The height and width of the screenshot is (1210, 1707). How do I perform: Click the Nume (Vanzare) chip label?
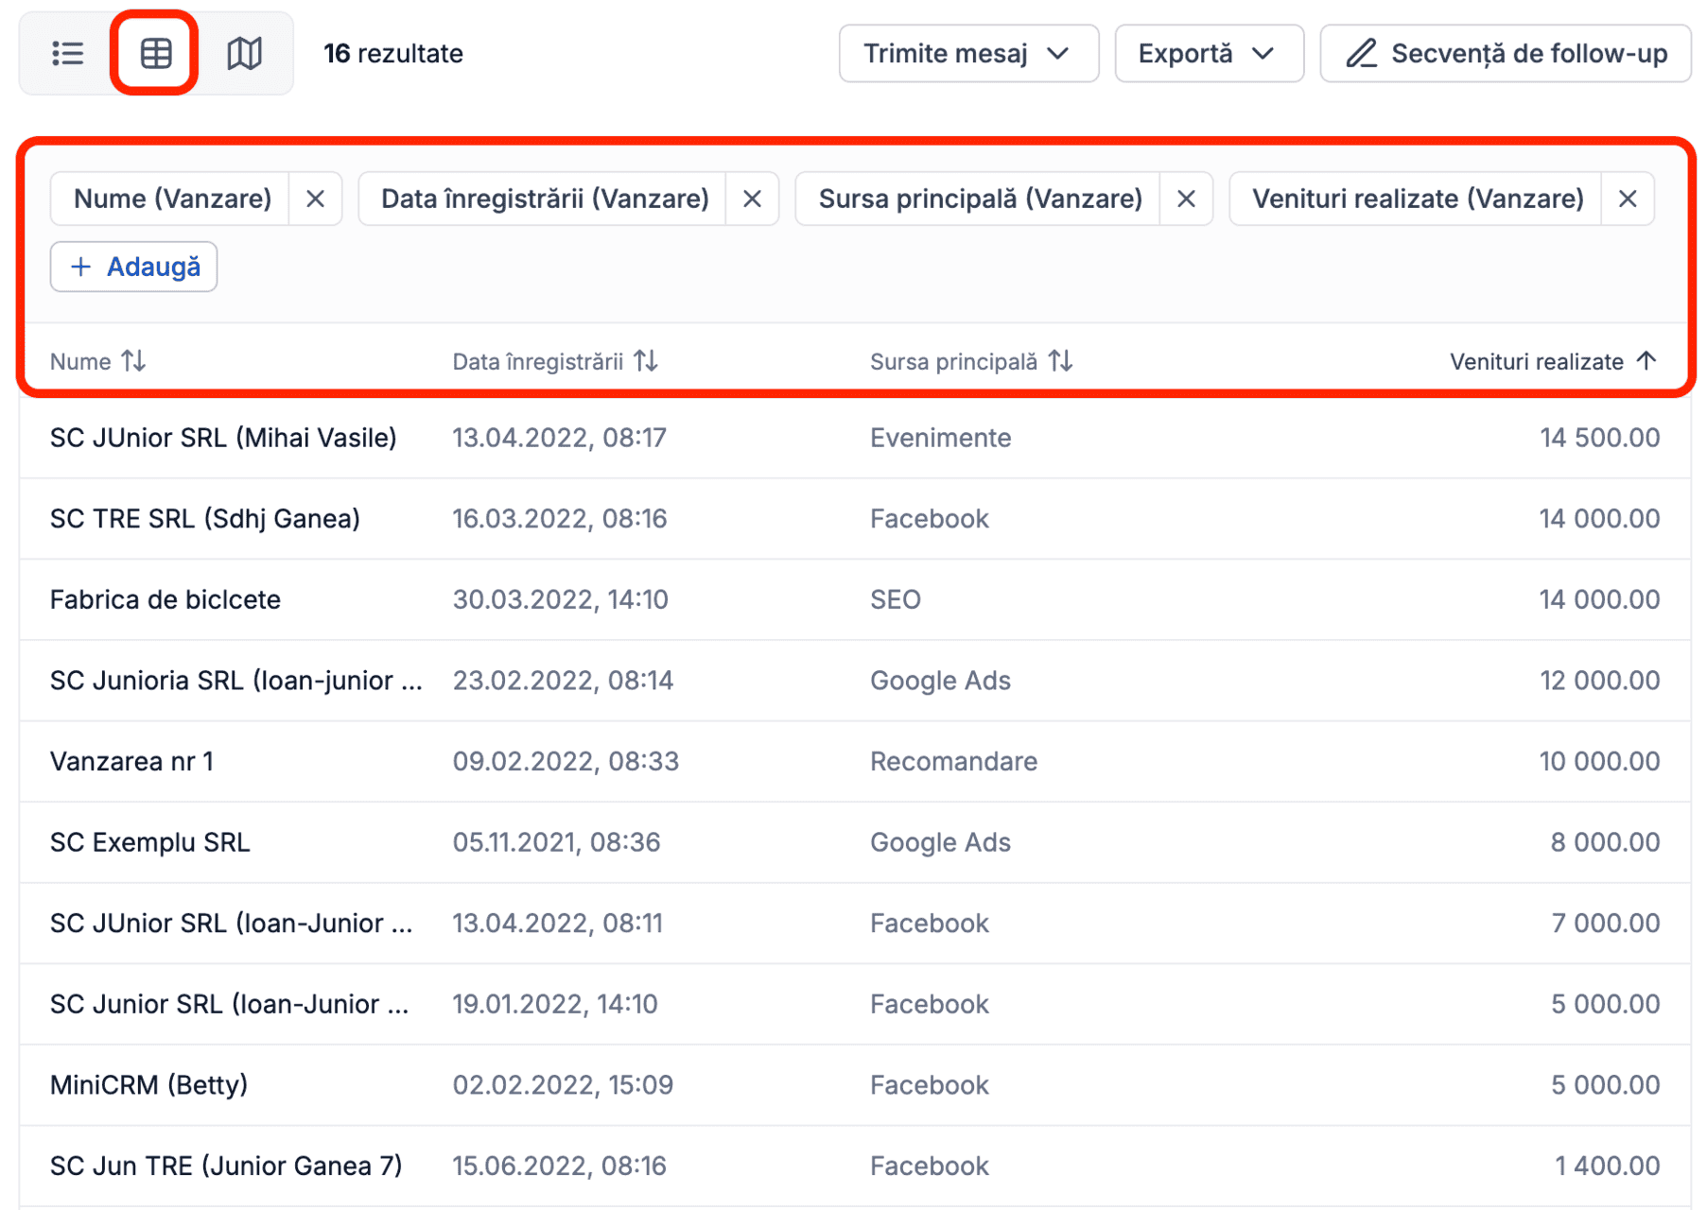172,199
